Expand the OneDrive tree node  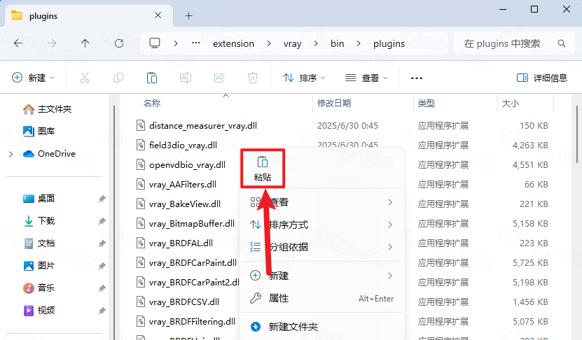coord(11,154)
